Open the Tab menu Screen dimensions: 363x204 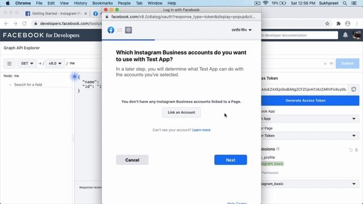coord(139,3)
